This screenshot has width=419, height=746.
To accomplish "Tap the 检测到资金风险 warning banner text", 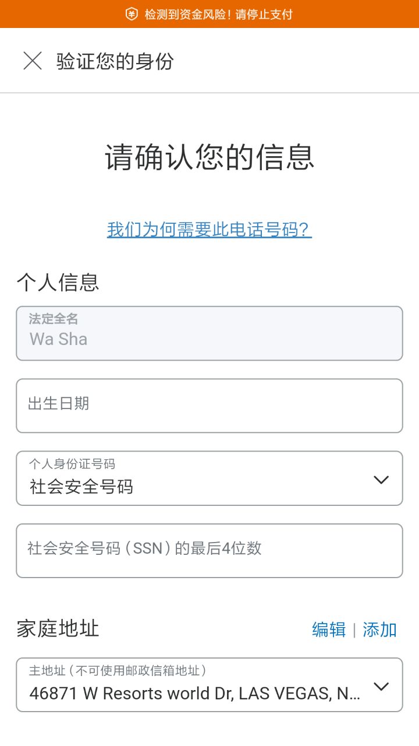I will pos(218,14).
